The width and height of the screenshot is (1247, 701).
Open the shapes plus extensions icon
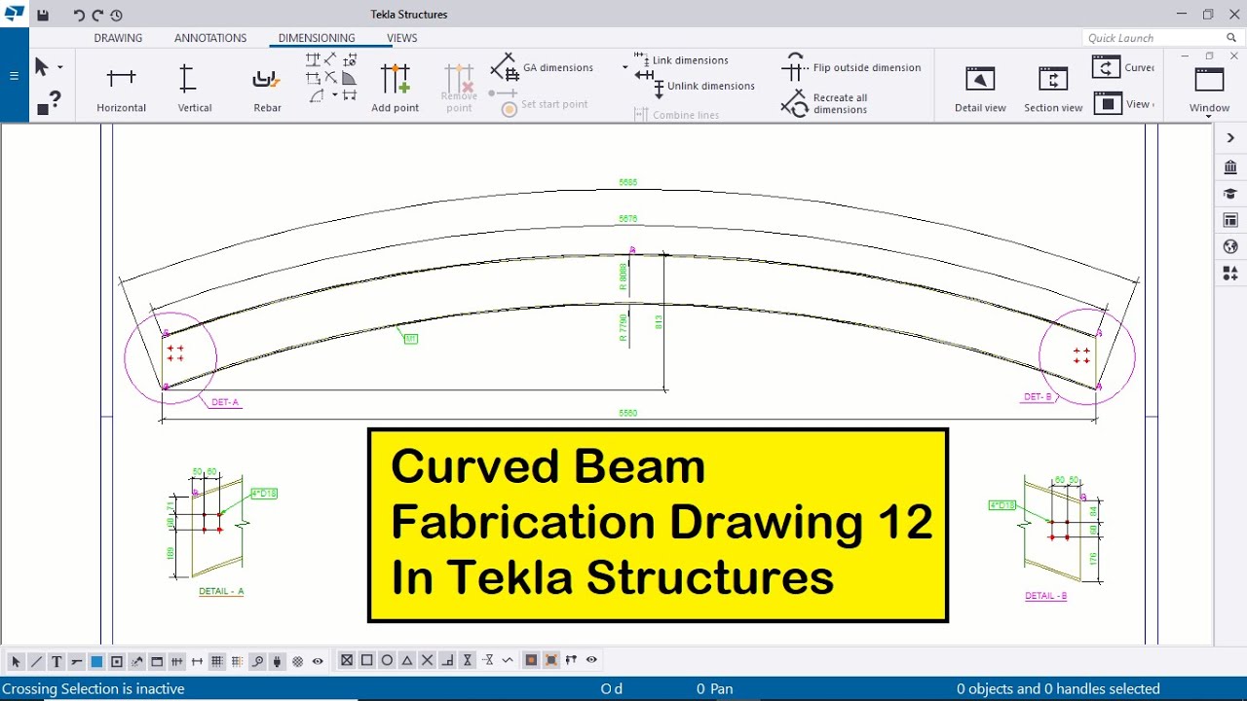coord(1230,274)
